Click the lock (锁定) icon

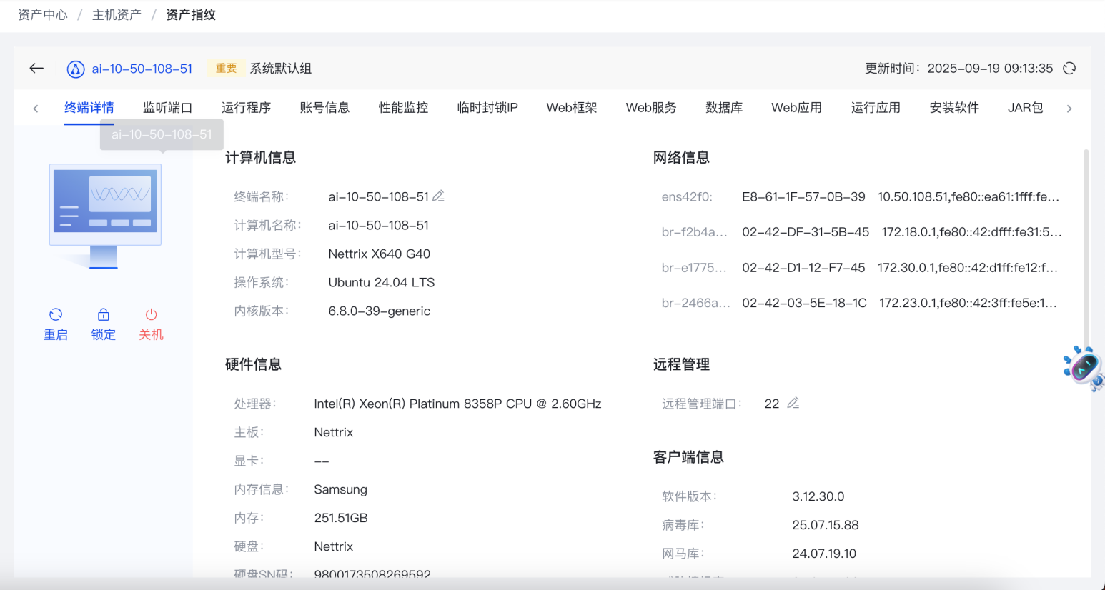coord(104,315)
